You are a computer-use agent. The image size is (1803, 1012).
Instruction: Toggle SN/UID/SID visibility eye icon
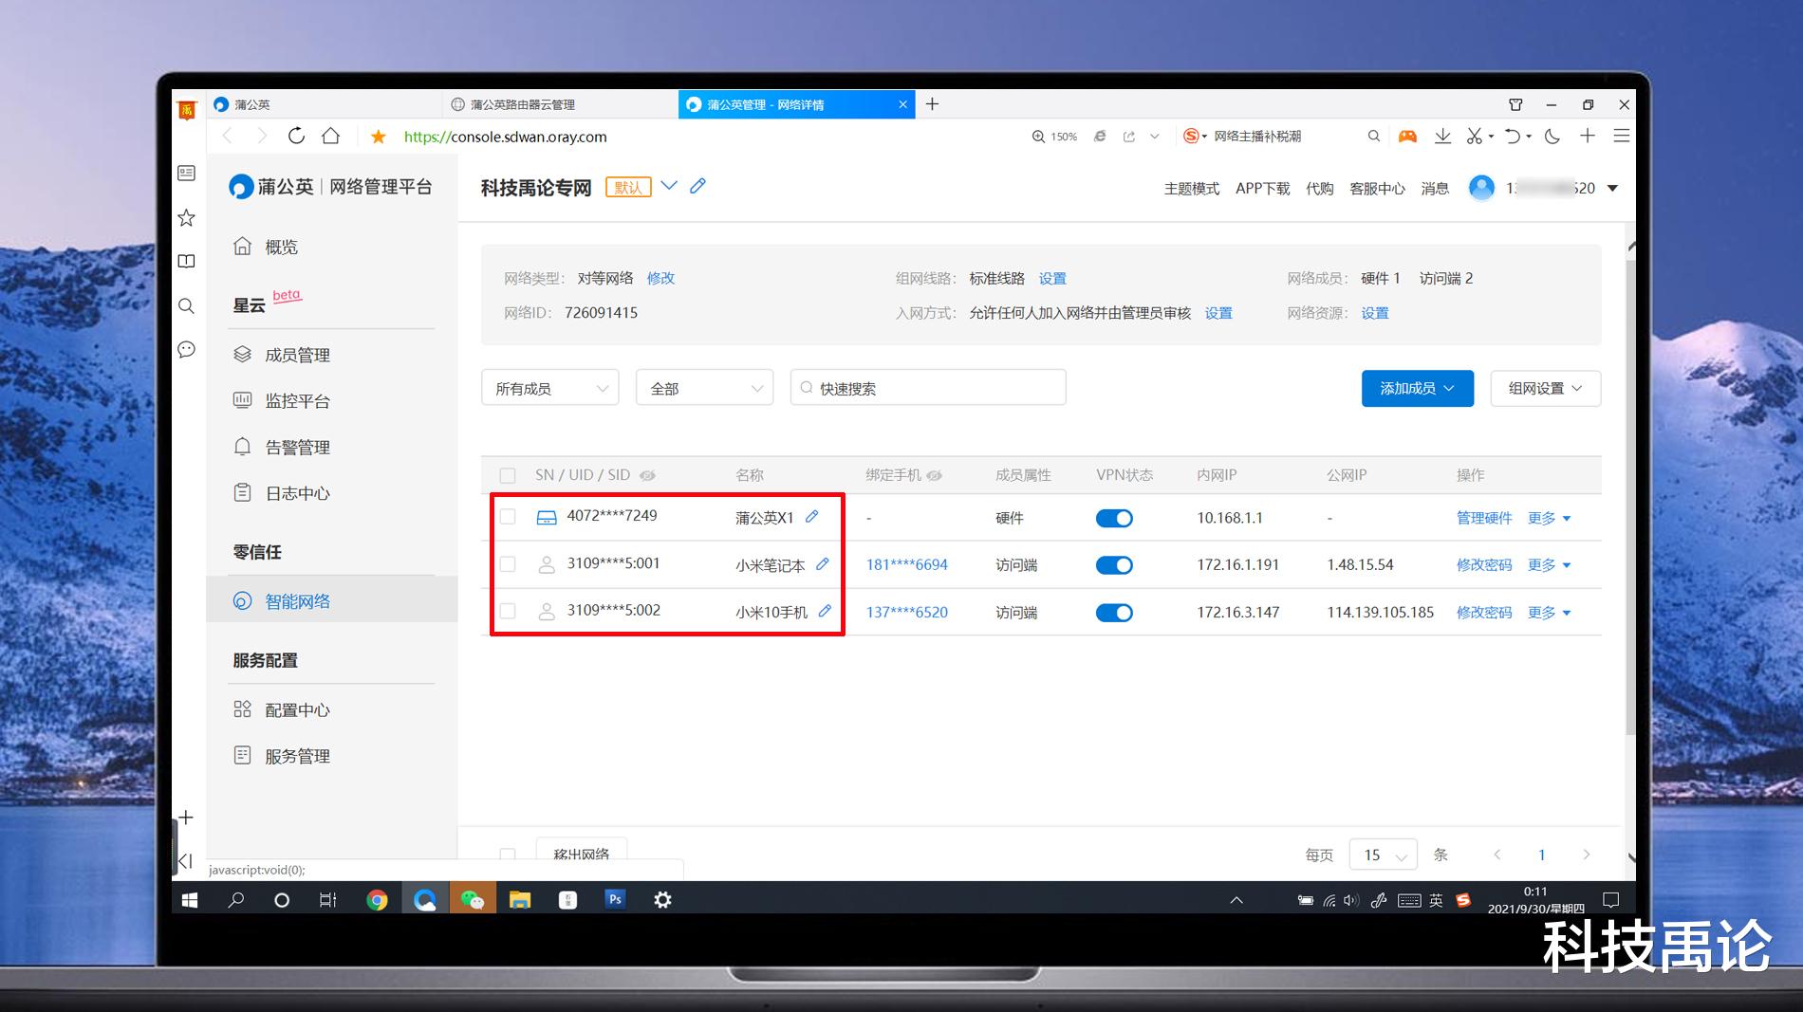(647, 475)
